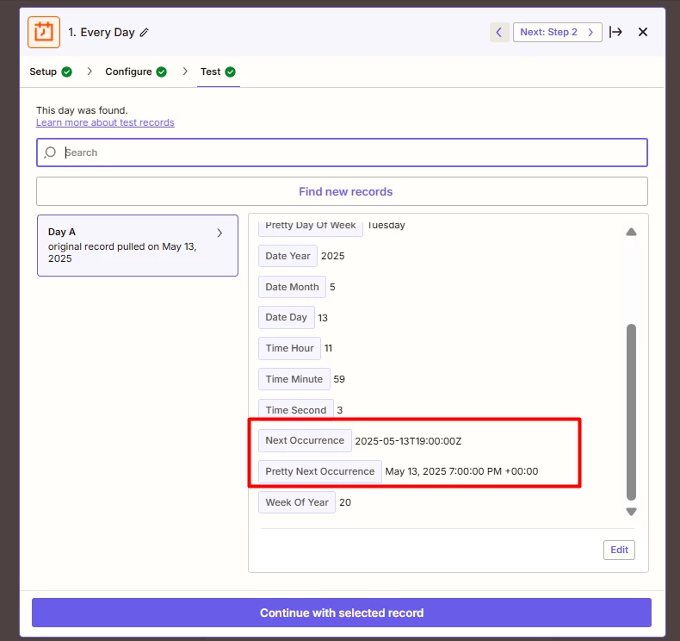This screenshot has height=641, width=680.
Task: Click the Time Hour field label
Action: coord(289,348)
